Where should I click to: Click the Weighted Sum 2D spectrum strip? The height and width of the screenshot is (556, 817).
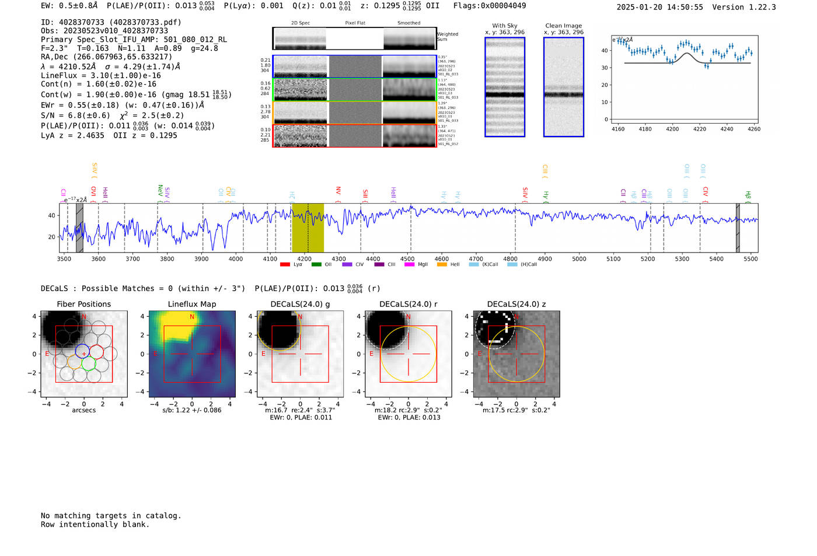[x=355, y=39]
